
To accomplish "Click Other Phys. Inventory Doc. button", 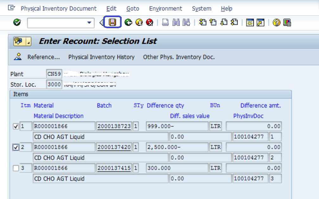I will [179, 57].
